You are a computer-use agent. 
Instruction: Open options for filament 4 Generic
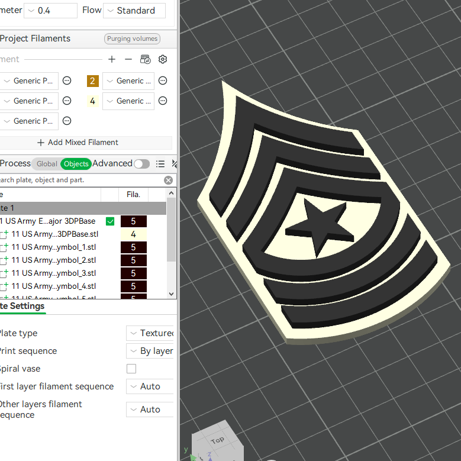pos(163,101)
